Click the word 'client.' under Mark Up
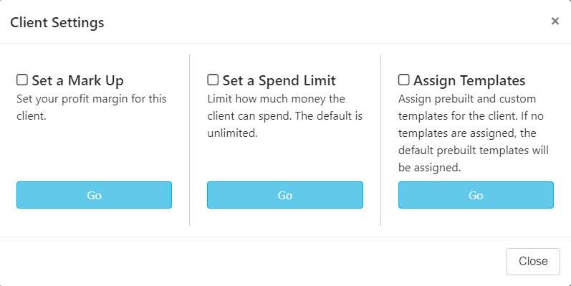This screenshot has height=286, width=571. (32, 116)
